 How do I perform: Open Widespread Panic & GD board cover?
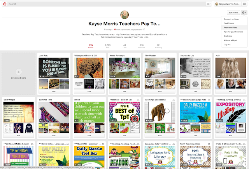[89, 68]
